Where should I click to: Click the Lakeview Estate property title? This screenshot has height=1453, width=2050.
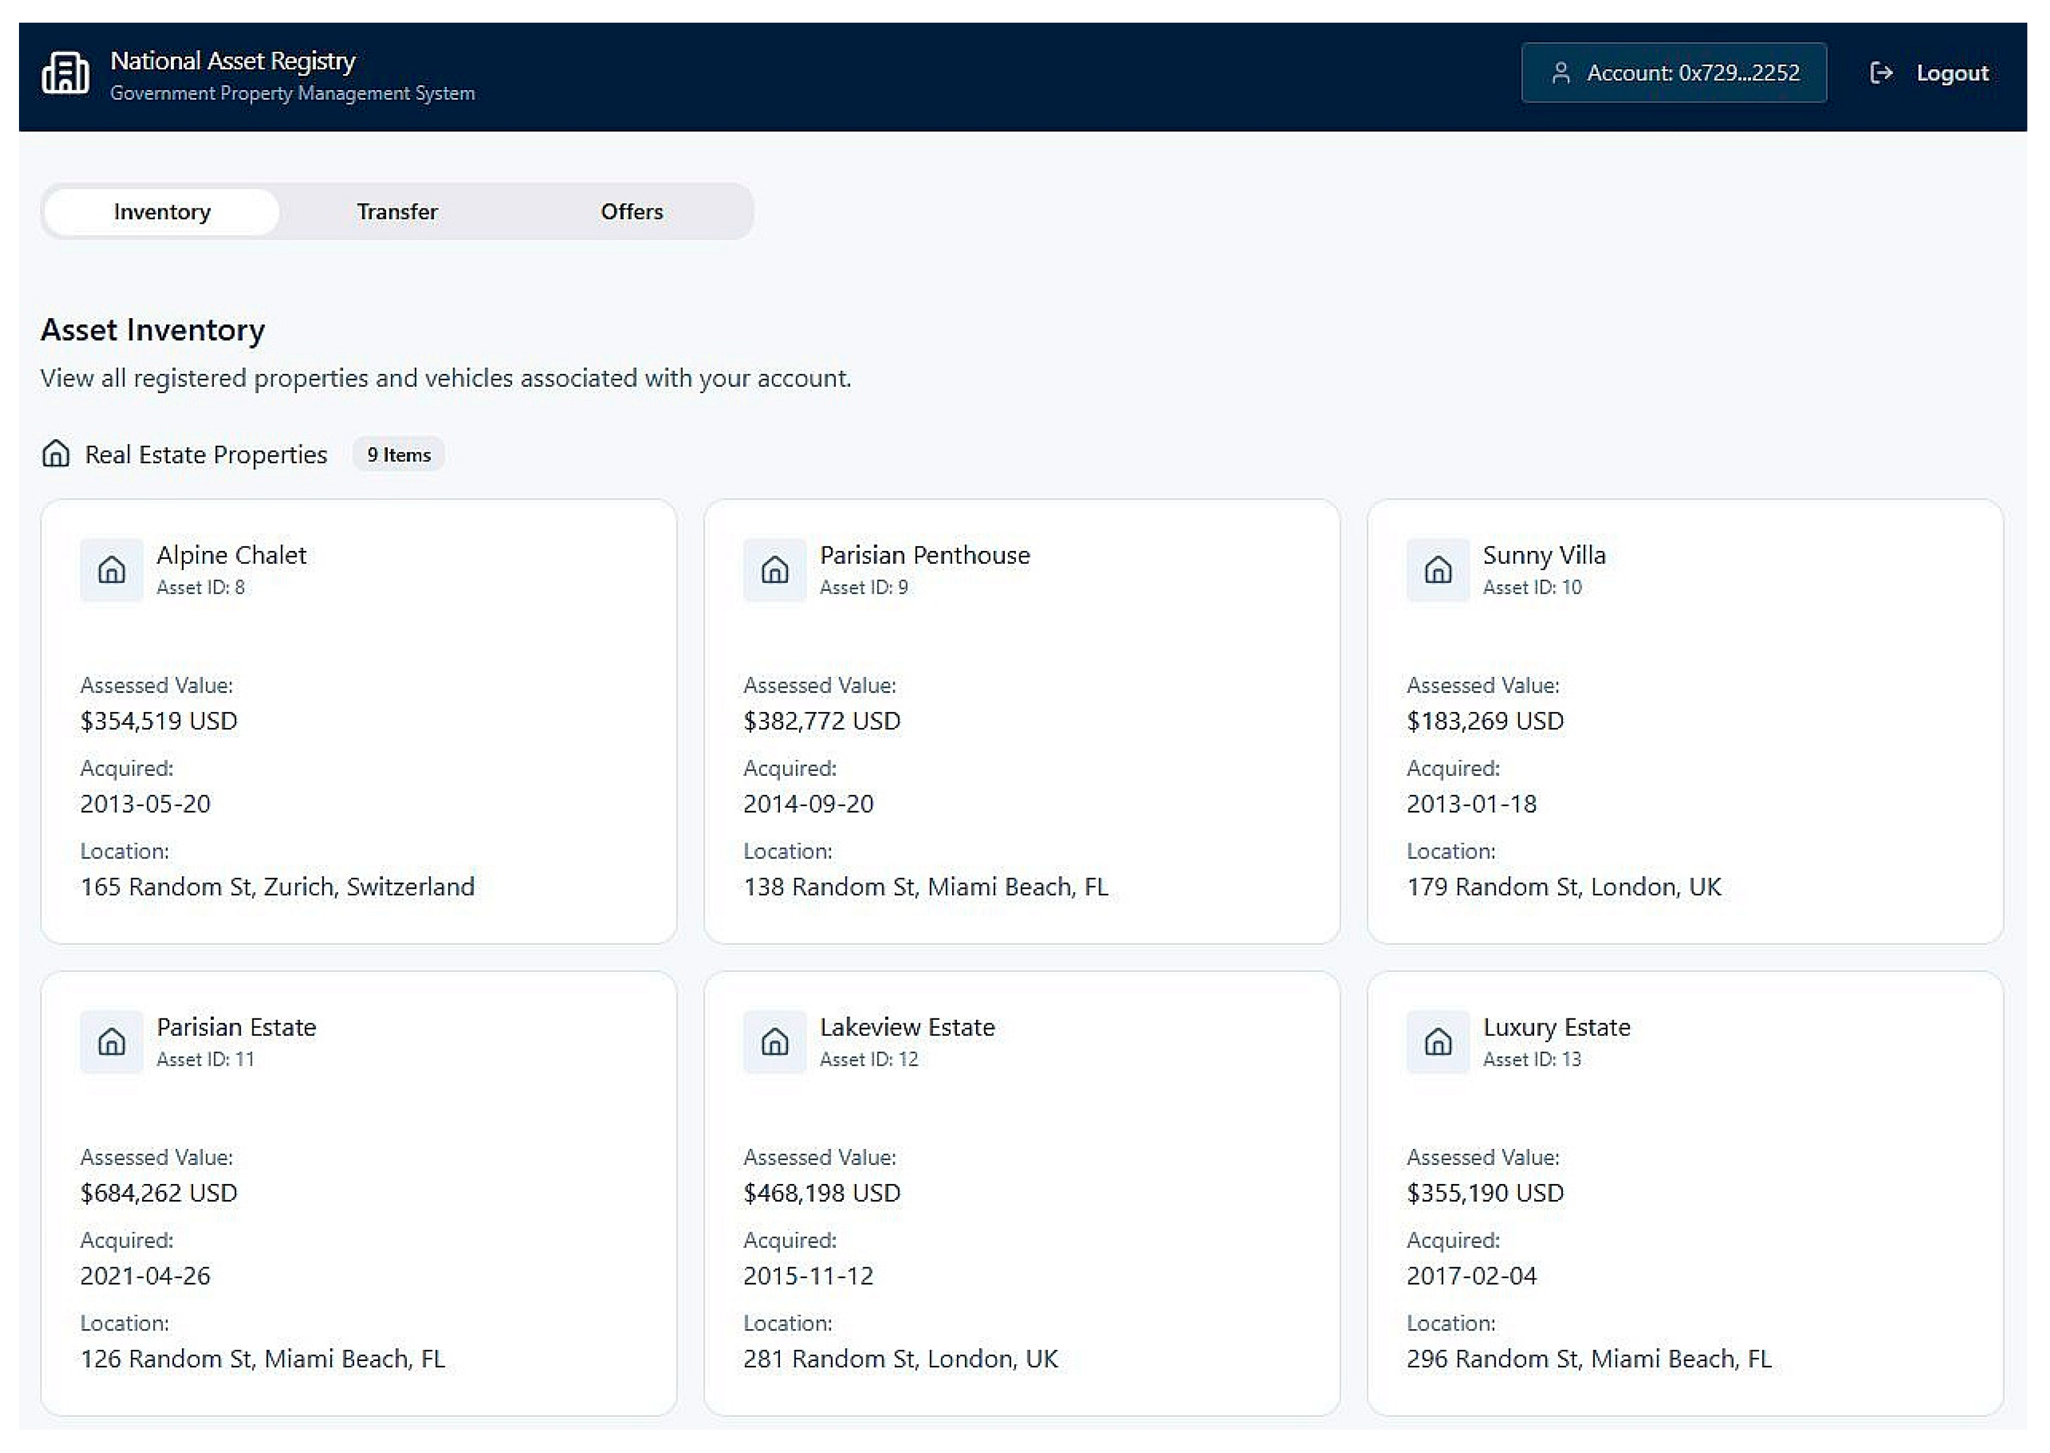[x=907, y=1027]
